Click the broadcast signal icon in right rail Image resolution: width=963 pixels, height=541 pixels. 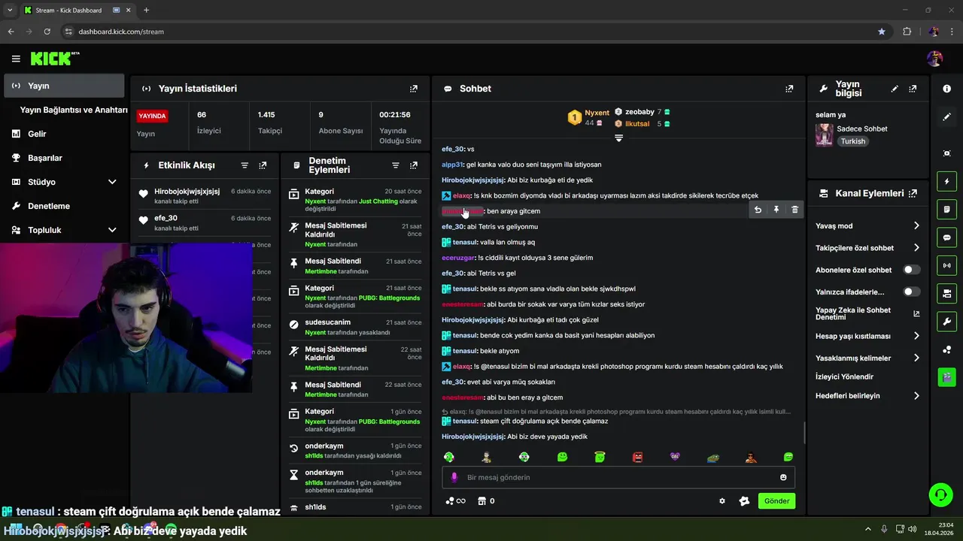[x=946, y=265]
